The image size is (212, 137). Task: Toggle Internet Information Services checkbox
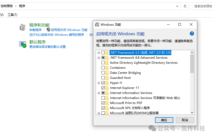[103, 93]
